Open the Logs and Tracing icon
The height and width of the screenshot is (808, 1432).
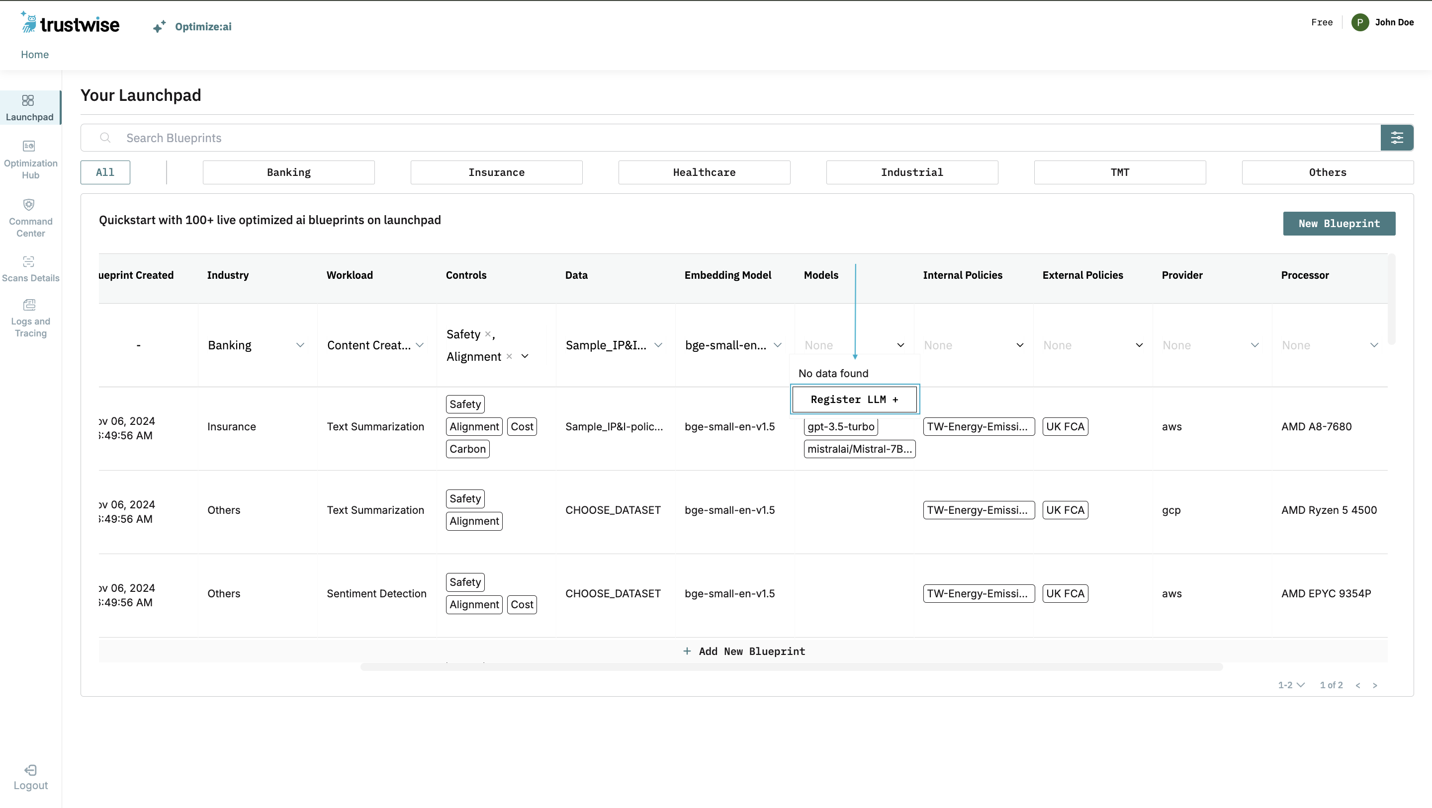(29, 305)
